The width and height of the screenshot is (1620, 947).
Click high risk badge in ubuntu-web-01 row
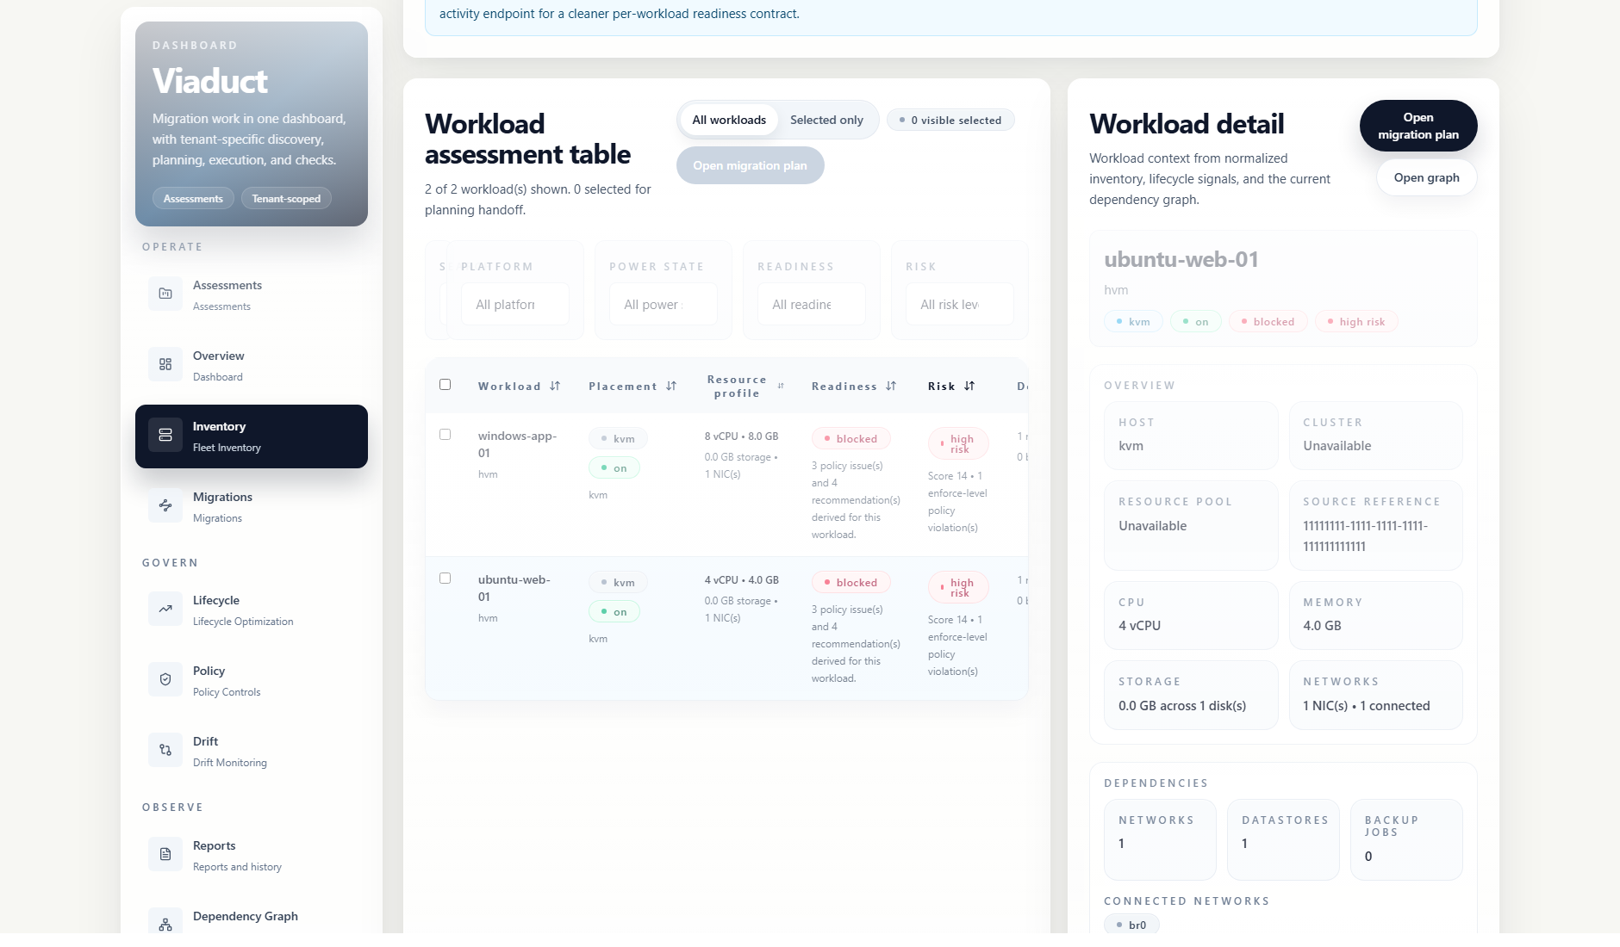[x=958, y=587]
